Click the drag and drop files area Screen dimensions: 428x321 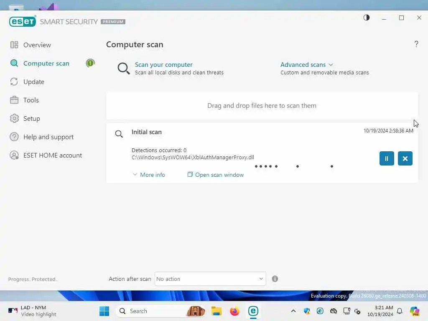262,106
